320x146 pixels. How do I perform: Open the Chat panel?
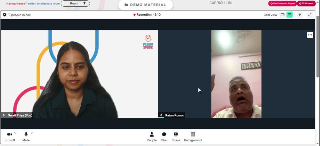[164, 137]
